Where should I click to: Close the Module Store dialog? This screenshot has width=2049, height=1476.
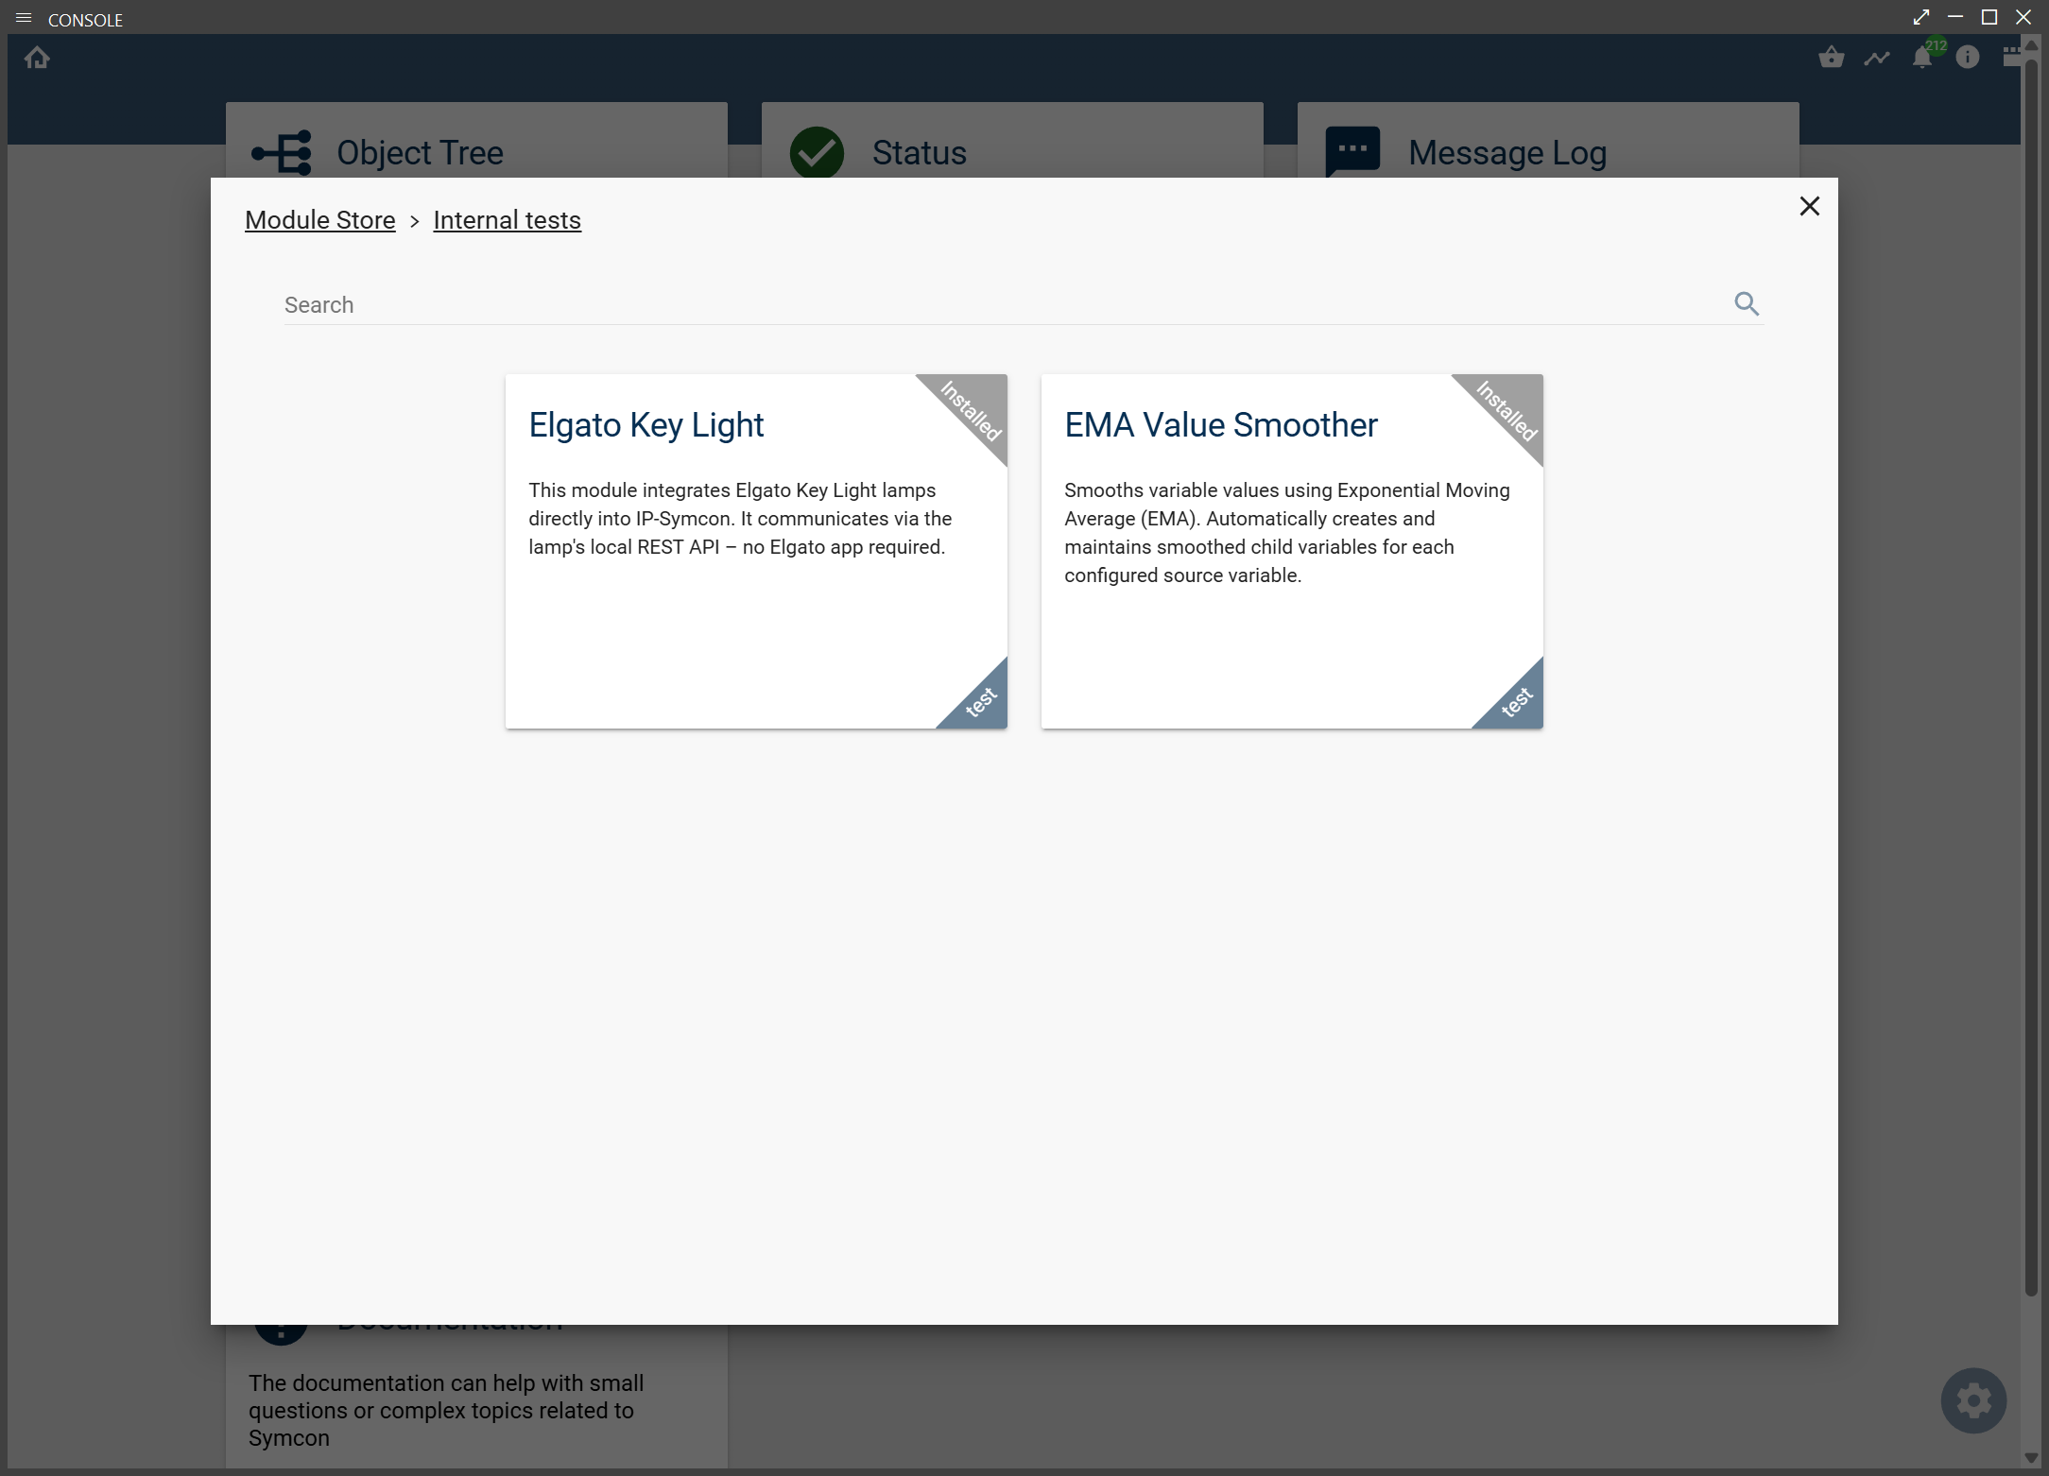tap(1809, 206)
